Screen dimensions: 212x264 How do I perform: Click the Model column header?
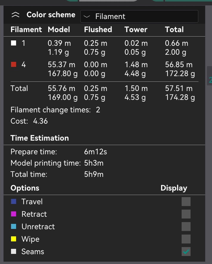[x=59, y=29]
